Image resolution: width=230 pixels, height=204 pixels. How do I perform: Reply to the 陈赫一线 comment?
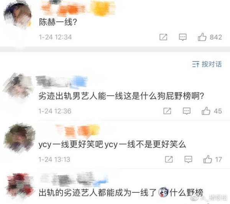[x=182, y=37]
